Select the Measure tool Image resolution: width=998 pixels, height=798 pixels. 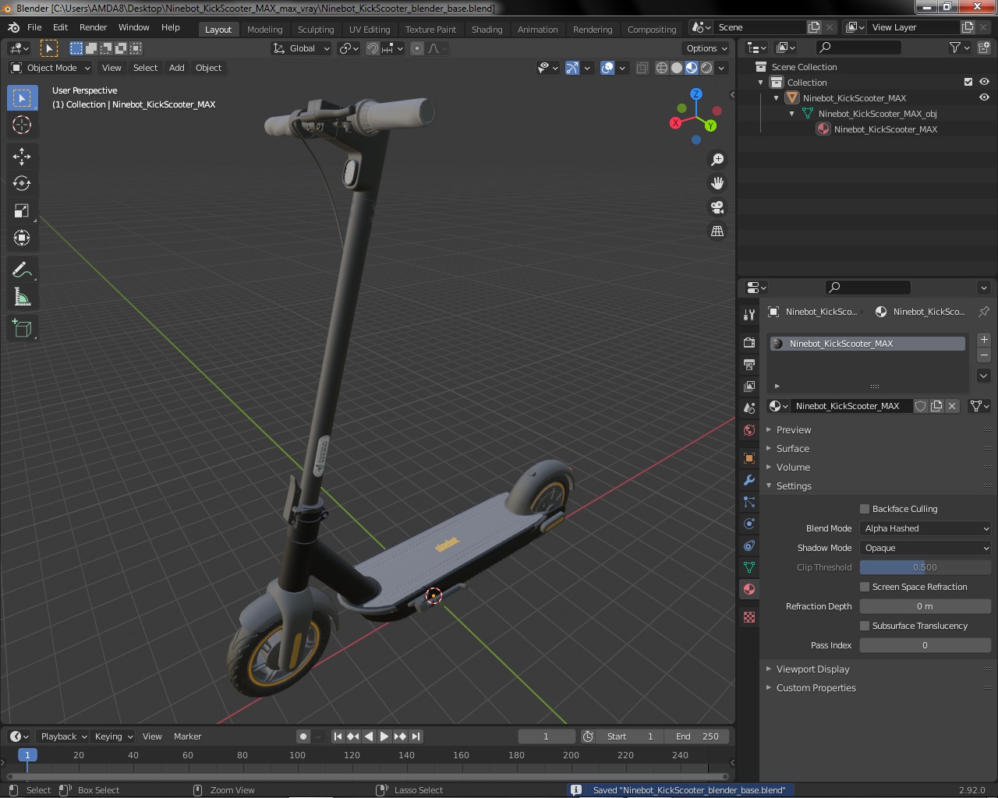point(22,297)
